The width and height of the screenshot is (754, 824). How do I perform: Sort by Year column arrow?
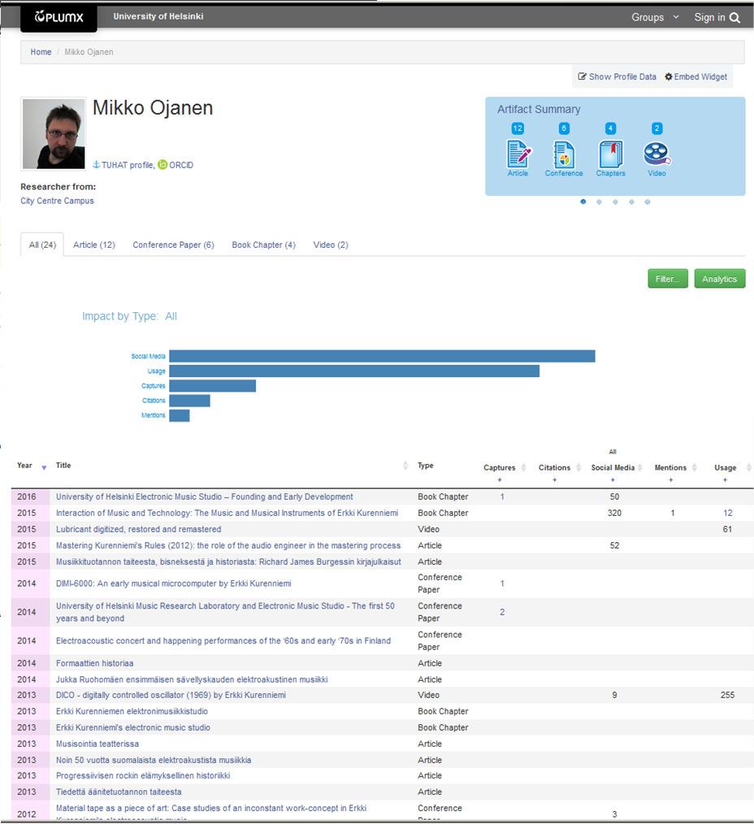coord(44,467)
